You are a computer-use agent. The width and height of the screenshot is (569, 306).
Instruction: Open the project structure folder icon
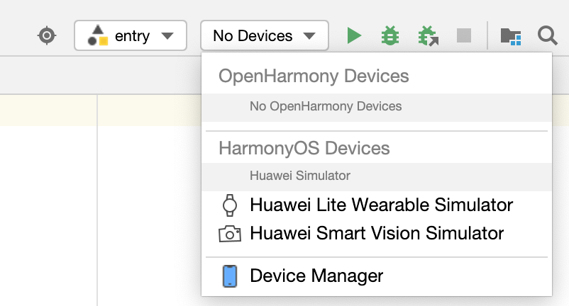(511, 36)
